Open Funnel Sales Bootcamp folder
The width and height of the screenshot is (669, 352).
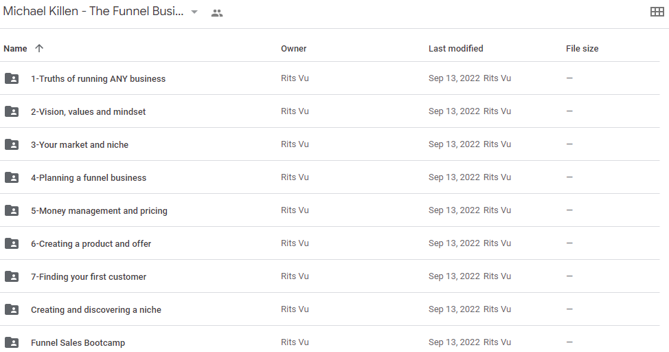click(x=78, y=342)
